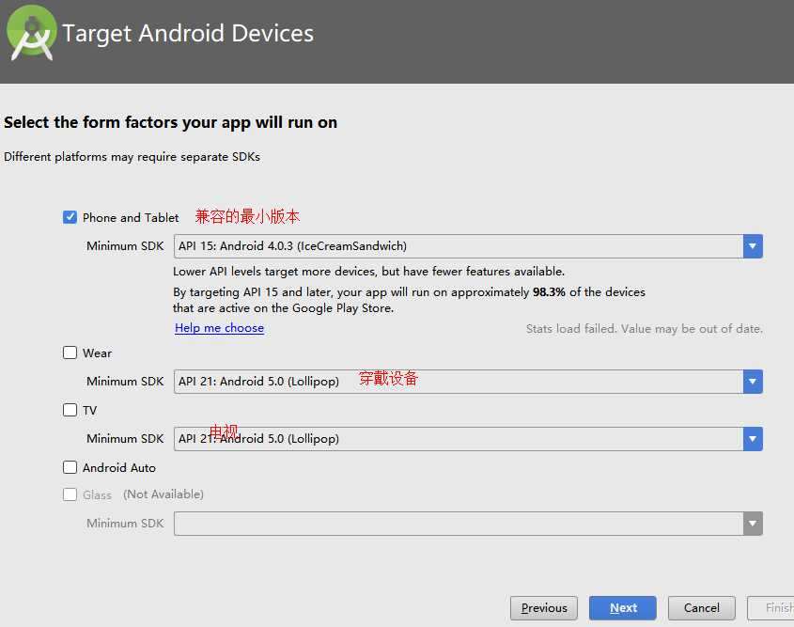Click the Glass (Not Available) text

click(x=144, y=494)
